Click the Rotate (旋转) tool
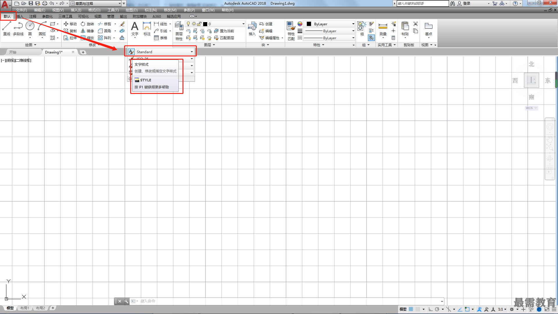This screenshot has height=314, width=558. [87, 24]
